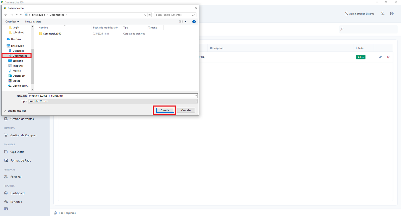401x216 pixels.
Task: Delete the record with the red trash icon
Action: pos(388,57)
